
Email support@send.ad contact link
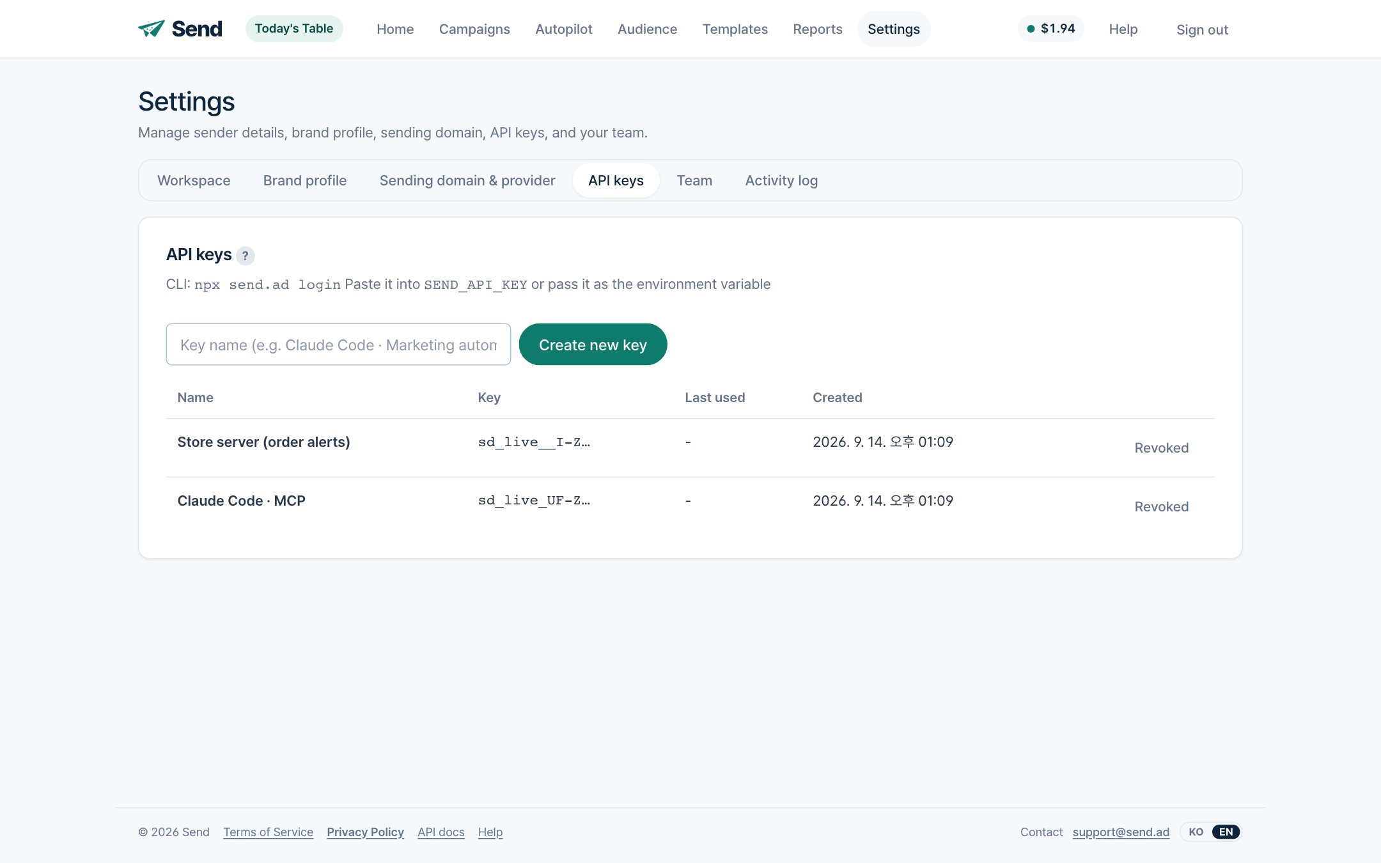(1121, 832)
